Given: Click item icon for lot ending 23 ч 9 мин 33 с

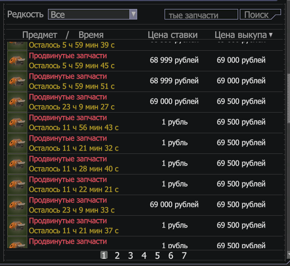Looking at the screenshot, I should point(17,205).
